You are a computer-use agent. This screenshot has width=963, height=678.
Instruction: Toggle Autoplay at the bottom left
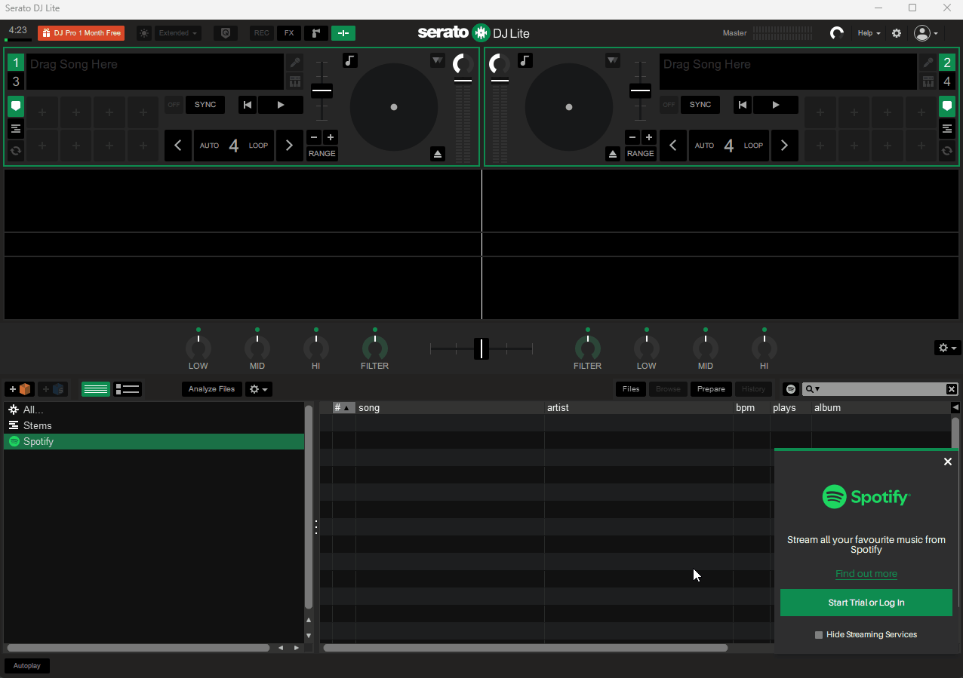click(x=26, y=666)
